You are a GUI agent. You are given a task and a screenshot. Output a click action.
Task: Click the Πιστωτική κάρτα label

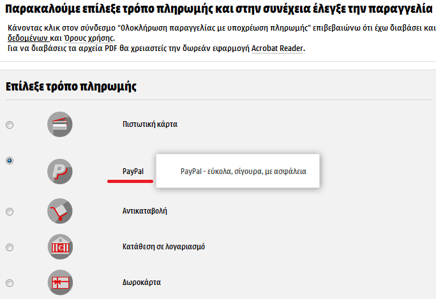click(150, 124)
